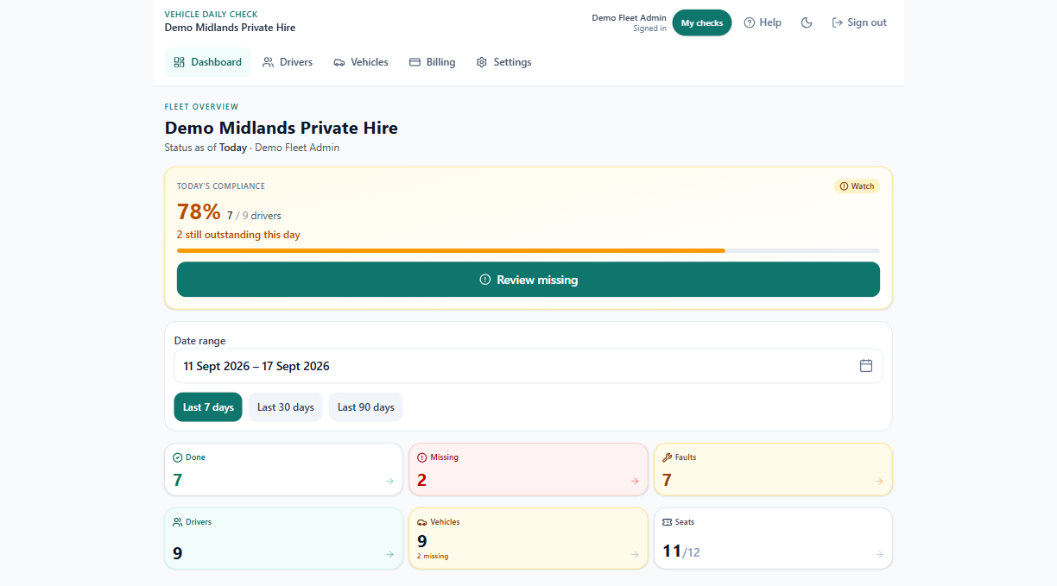
Task: Click the My checks button
Action: 702,22
